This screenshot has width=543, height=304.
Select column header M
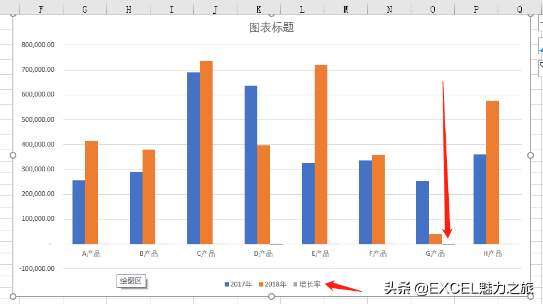click(345, 9)
